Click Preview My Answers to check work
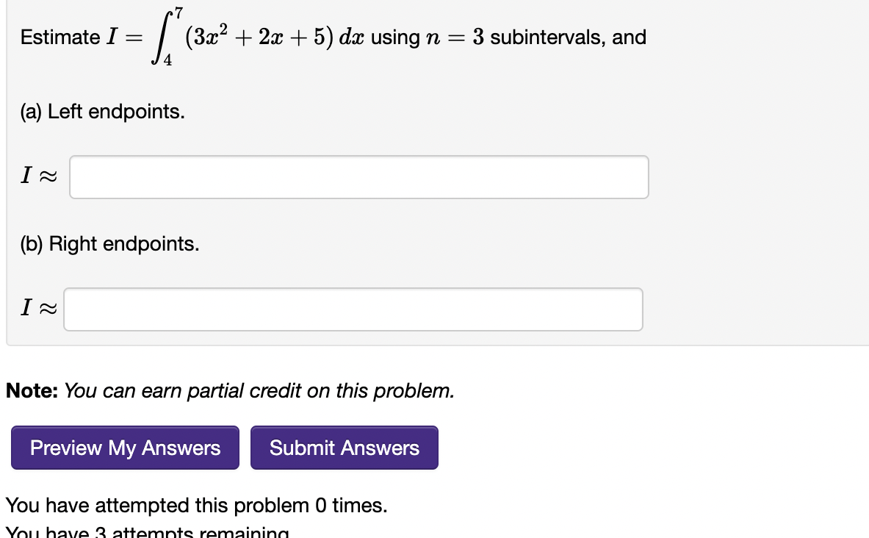The width and height of the screenshot is (869, 538). click(x=124, y=448)
